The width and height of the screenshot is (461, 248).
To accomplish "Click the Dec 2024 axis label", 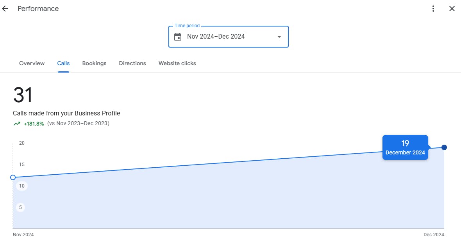I will 434,235.
